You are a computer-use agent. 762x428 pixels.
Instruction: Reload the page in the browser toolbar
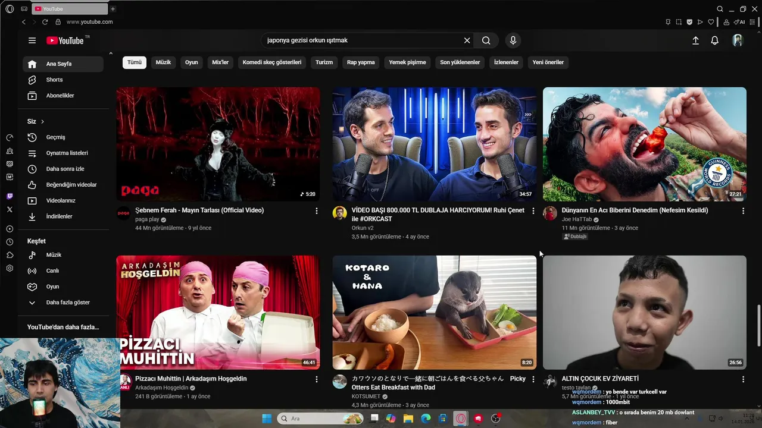click(x=45, y=22)
